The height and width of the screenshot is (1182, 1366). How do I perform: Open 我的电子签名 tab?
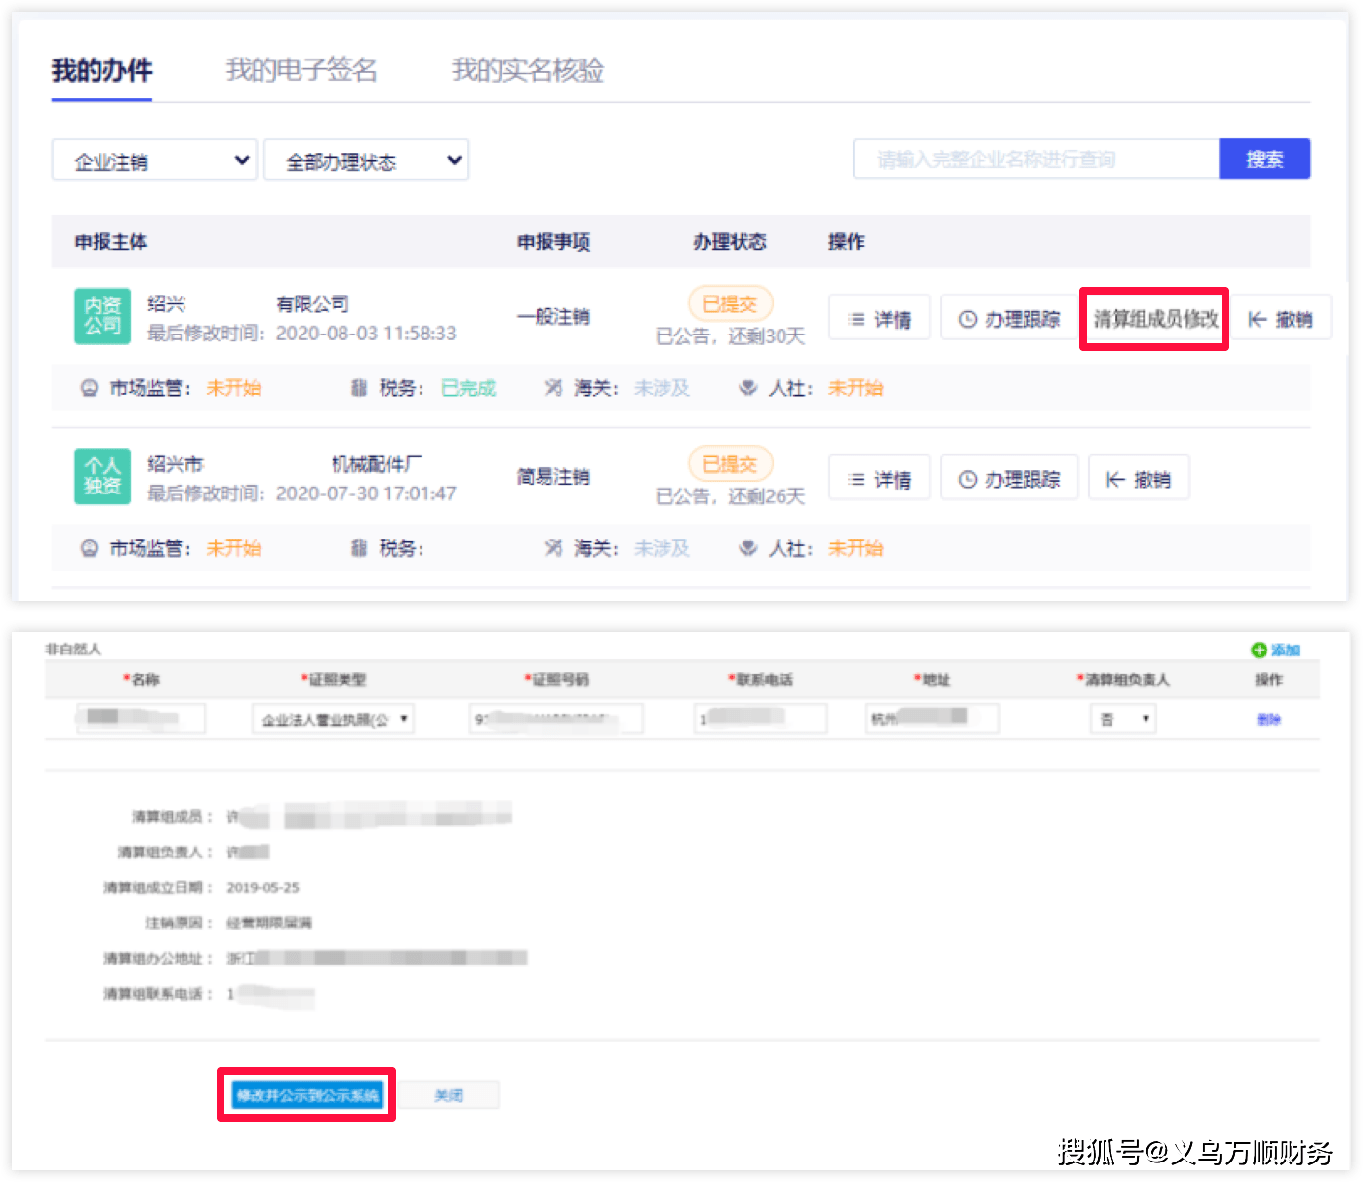[301, 70]
